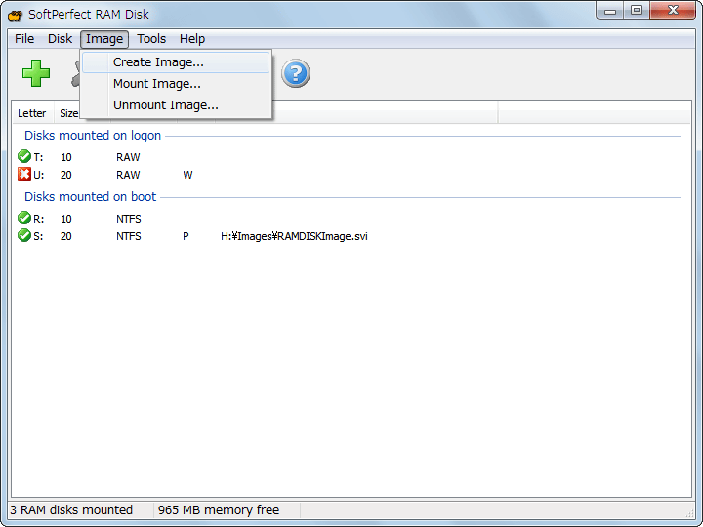Open the Disk menu
Viewport: 703px width, 527px height.
(60, 39)
